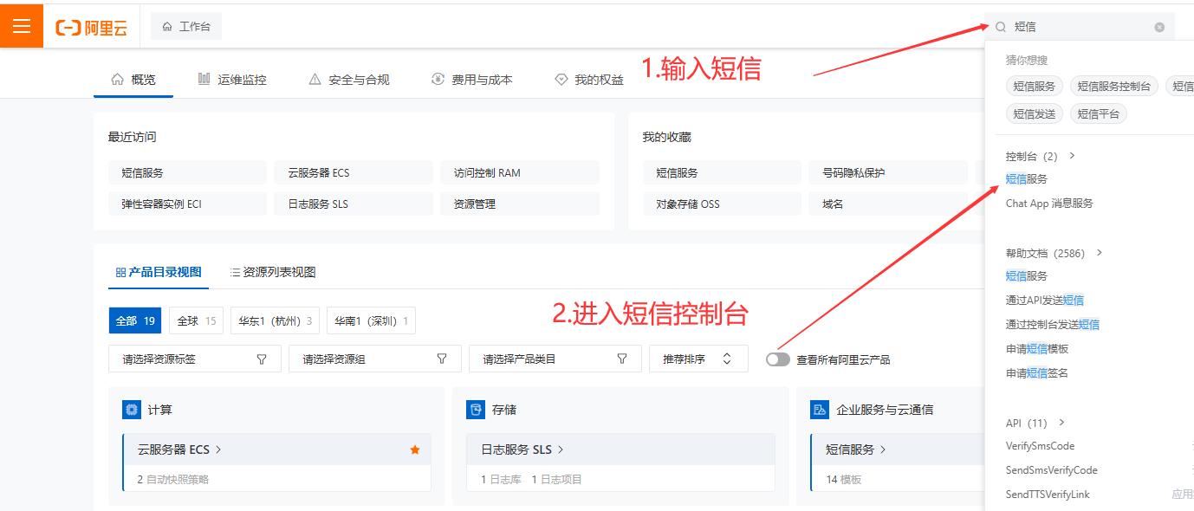1194x511 pixels.
Task: Open the 请选择资源标签 dropdown
Action: tap(195, 359)
